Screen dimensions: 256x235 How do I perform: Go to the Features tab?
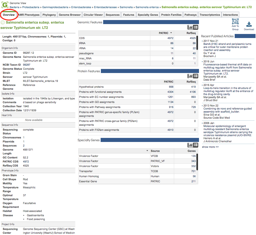click(x=129, y=15)
